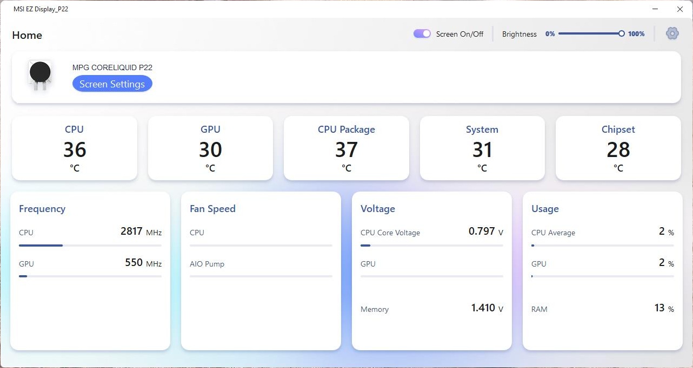Click the Memory voltage 1.410 V value
Image resolution: width=693 pixels, height=368 pixels.
[487, 309]
